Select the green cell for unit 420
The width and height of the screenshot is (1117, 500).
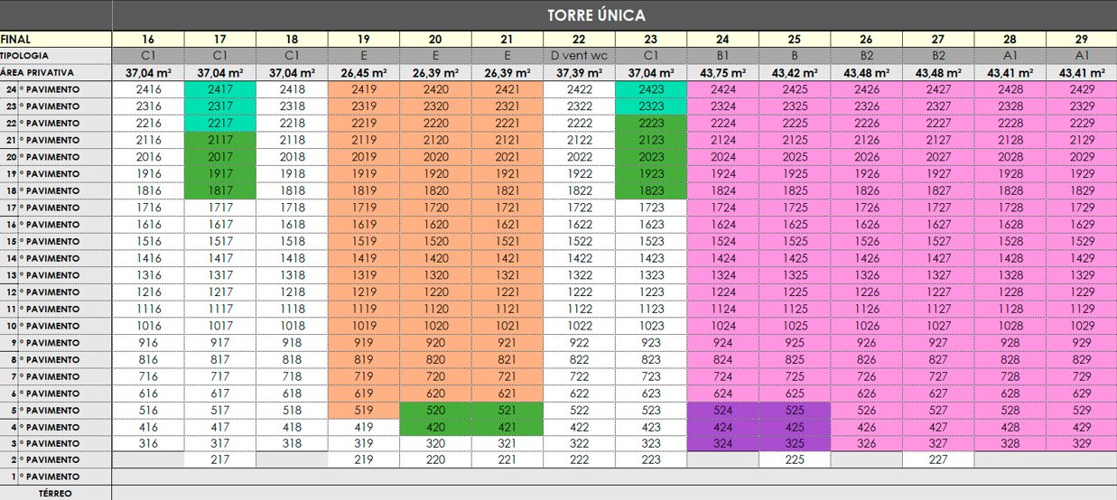pyautogui.click(x=435, y=427)
